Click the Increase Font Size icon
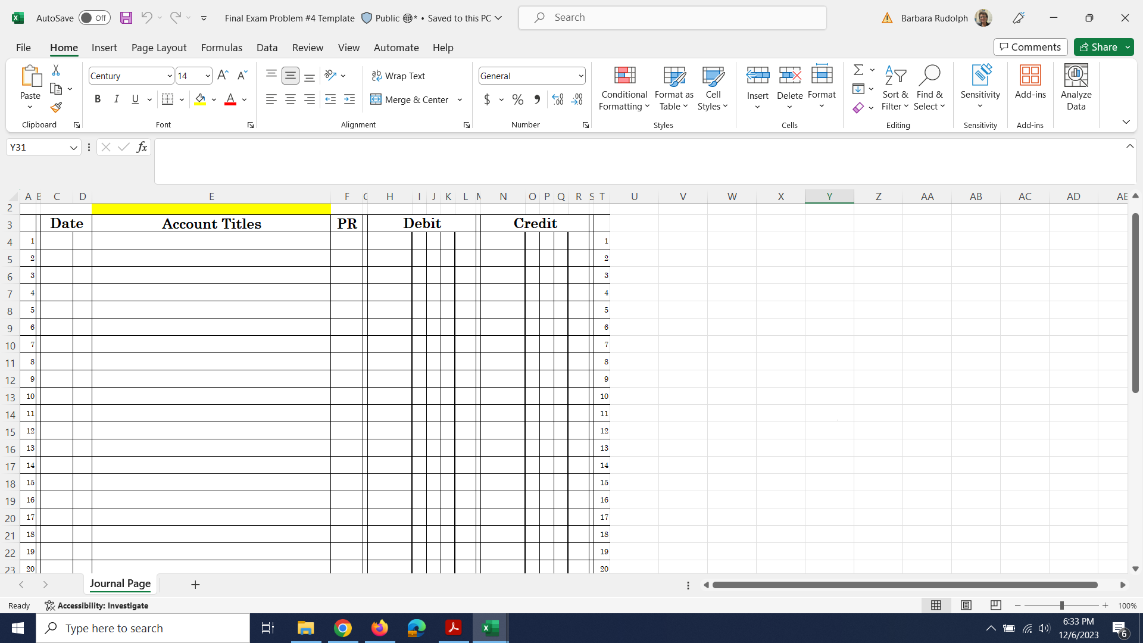Image resolution: width=1143 pixels, height=643 pixels. coord(223,75)
